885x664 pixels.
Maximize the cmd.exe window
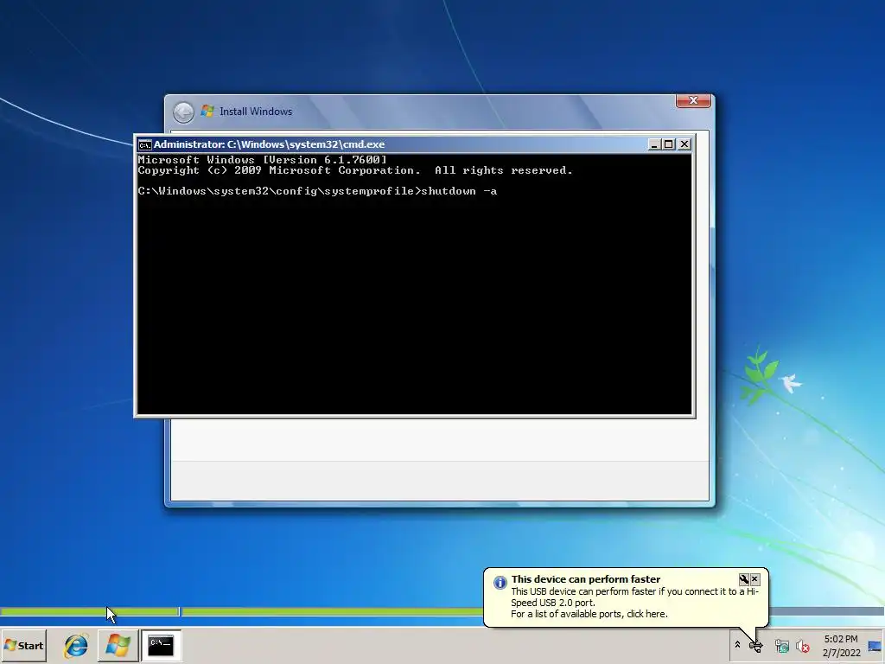(669, 144)
